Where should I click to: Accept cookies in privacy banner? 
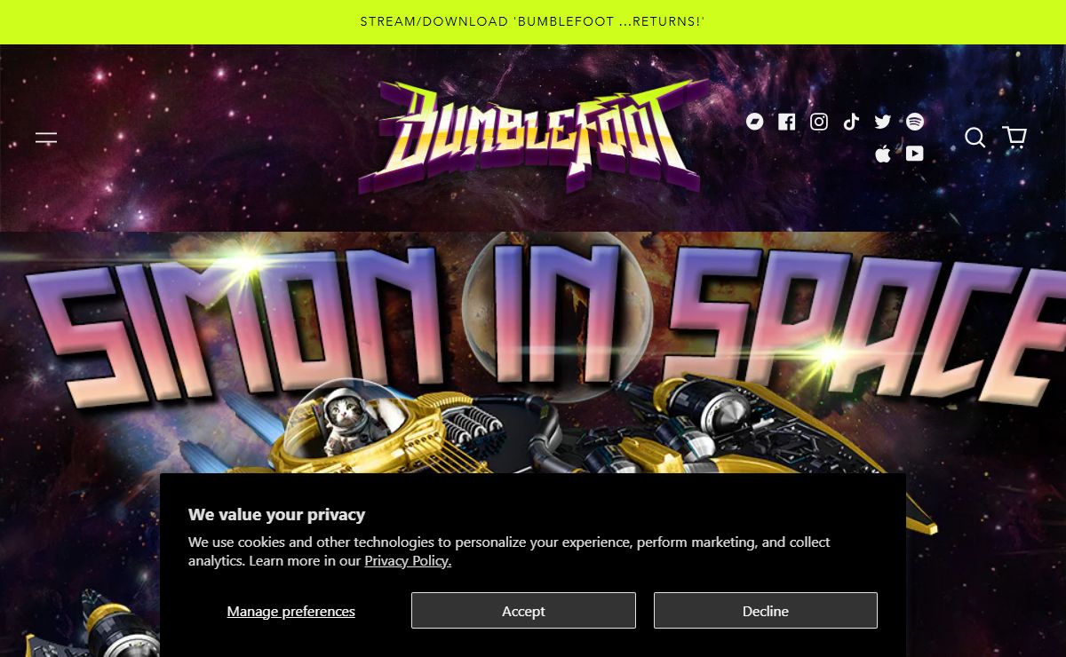(523, 611)
